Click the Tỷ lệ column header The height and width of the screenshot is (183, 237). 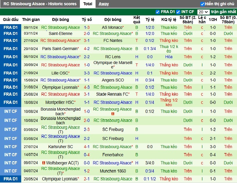(150, 19)
